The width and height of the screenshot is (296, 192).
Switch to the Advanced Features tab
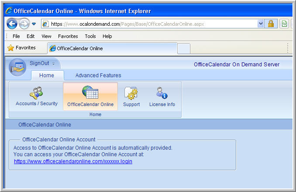(98, 75)
